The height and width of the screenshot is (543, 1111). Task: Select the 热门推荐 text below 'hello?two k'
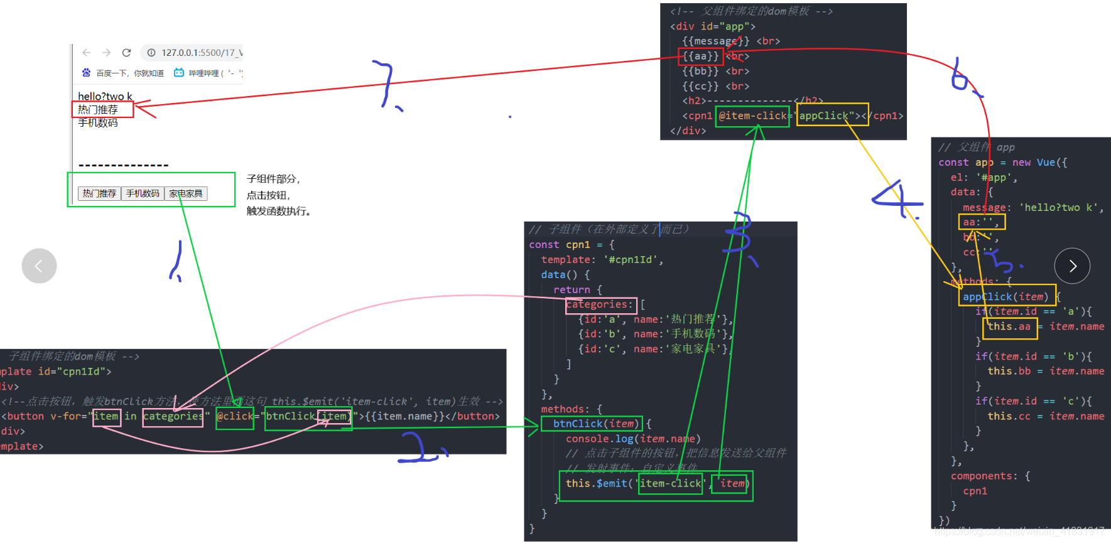point(98,110)
